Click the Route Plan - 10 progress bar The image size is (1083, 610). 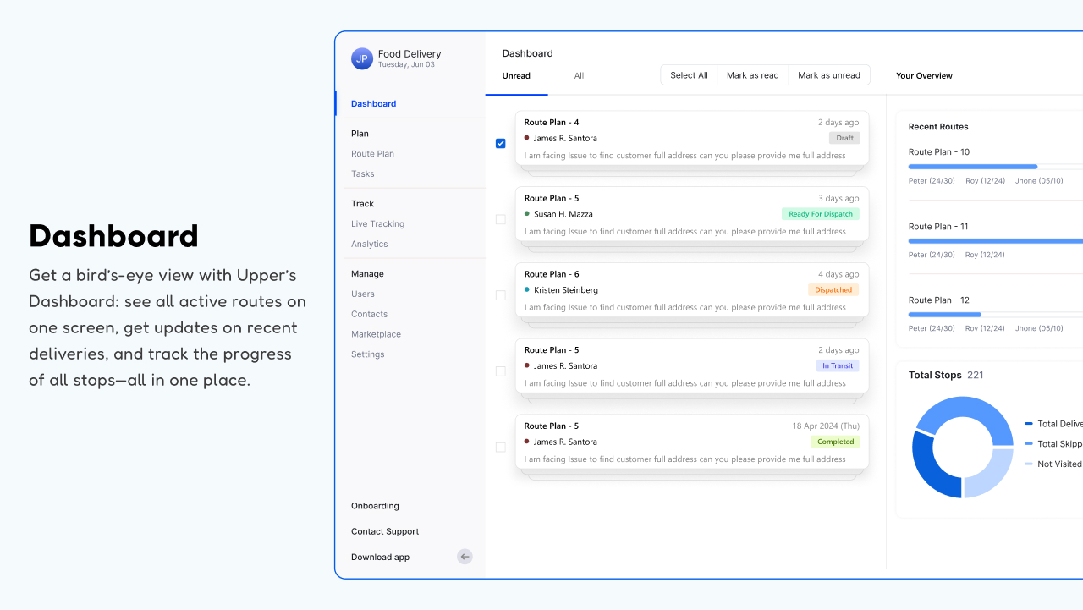coord(971,166)
